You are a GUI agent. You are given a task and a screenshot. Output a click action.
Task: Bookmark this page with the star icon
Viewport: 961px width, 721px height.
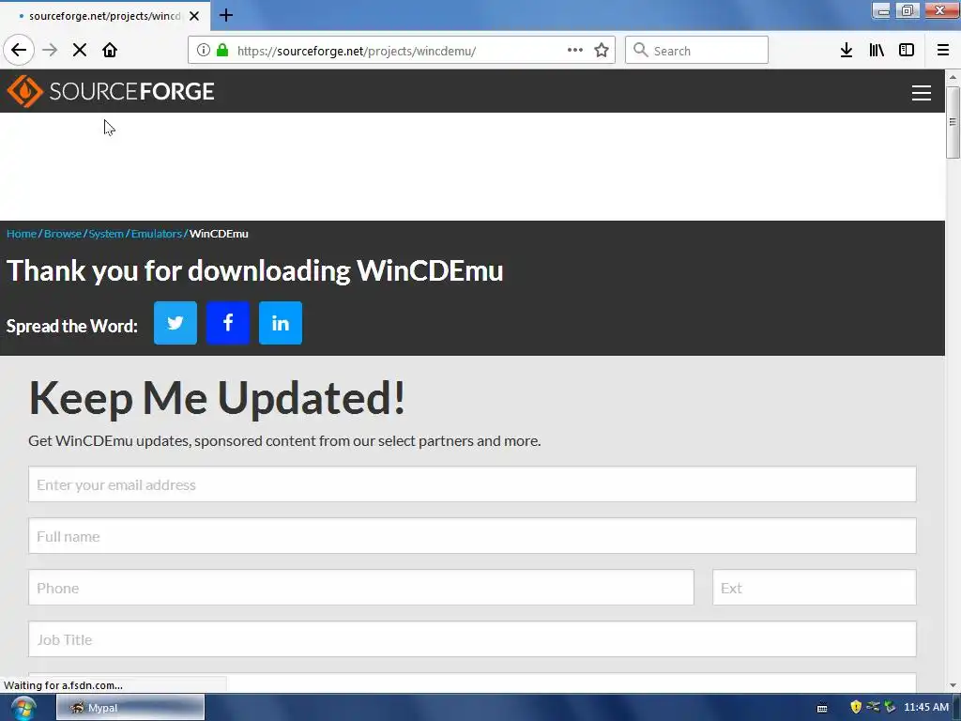pos(602,50)
